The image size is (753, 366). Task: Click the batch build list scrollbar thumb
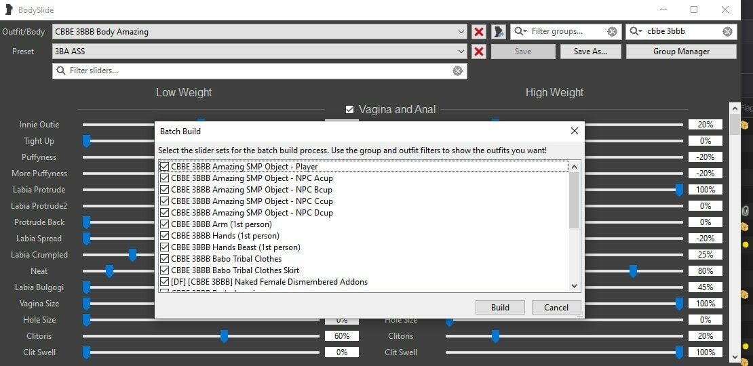pos(574,200)
